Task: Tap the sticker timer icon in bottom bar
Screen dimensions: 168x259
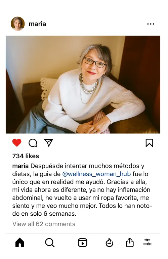Action: pos(109,243)
